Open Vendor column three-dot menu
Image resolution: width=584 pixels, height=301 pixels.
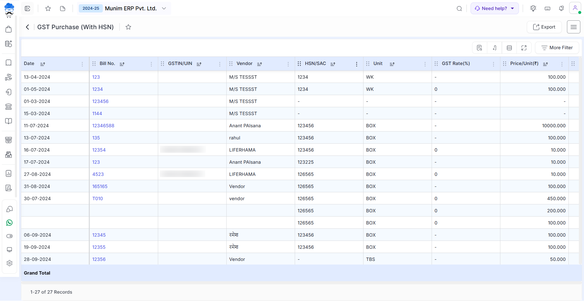288,64
